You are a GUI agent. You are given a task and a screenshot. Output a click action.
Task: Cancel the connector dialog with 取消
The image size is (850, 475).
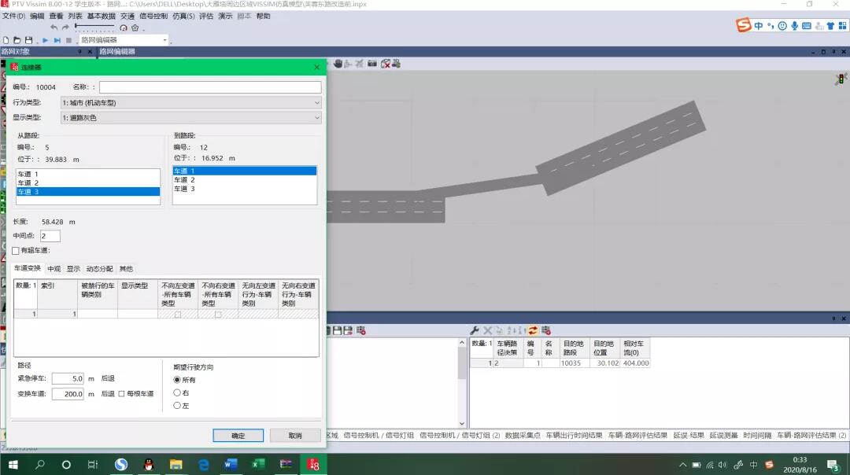click(295, 436)
